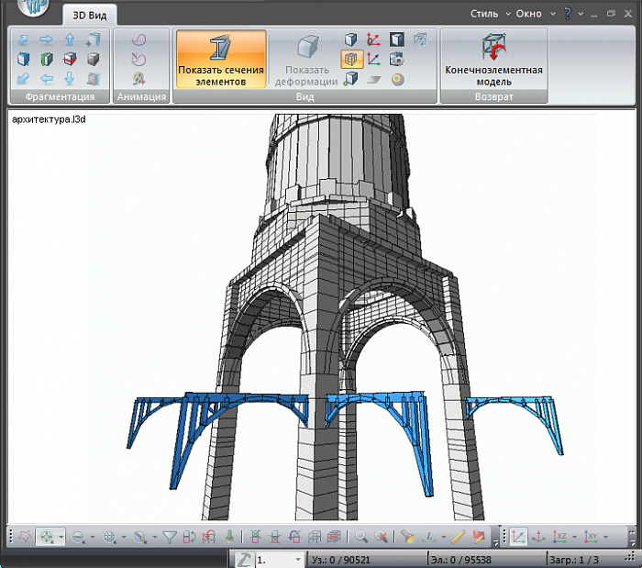Click the Показать деформации button
The image size is (642, 568).
(x=307, y=60)
